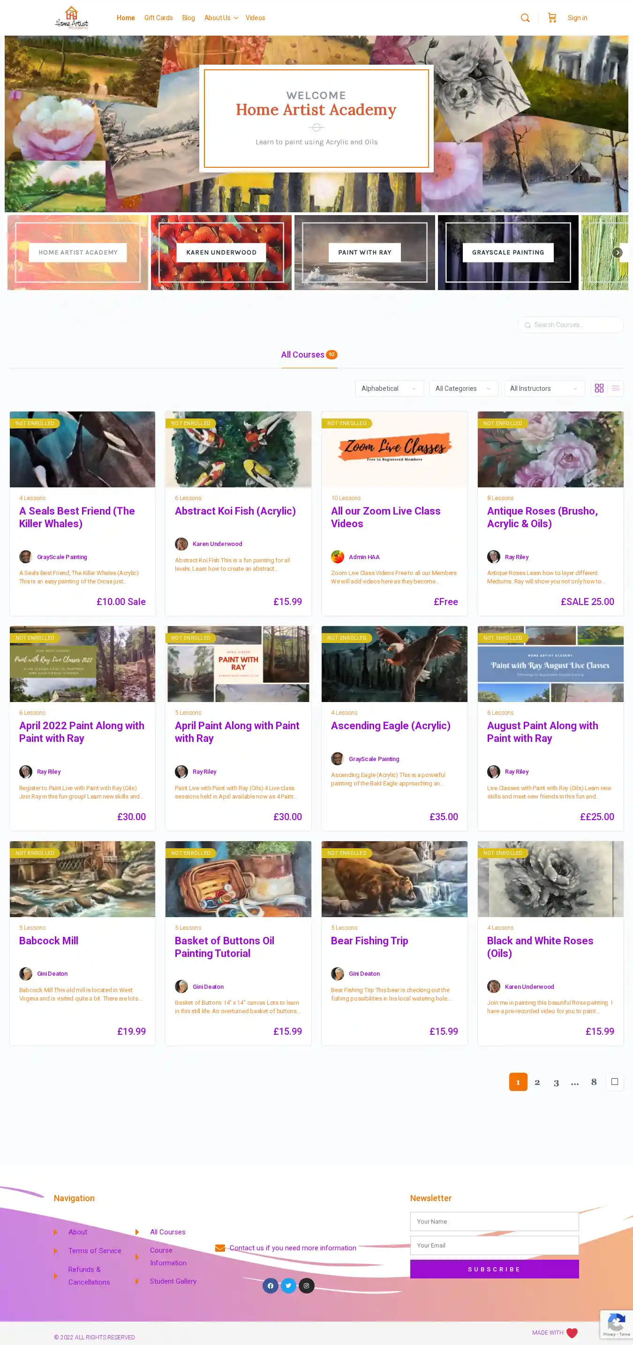
Task: Advance the category carousel with right arrow
Action: [x=618, y=252]
